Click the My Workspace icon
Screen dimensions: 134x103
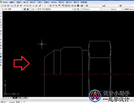point(28,9)
